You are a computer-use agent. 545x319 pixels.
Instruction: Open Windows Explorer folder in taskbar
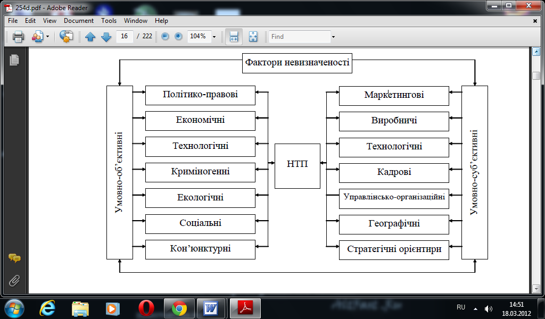click(80, 308)
